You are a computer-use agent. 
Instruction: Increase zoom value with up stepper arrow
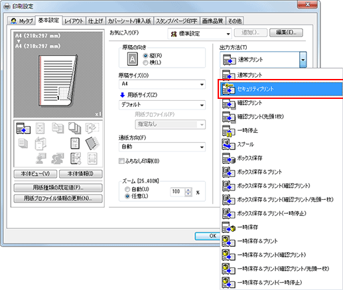point(188,190)
